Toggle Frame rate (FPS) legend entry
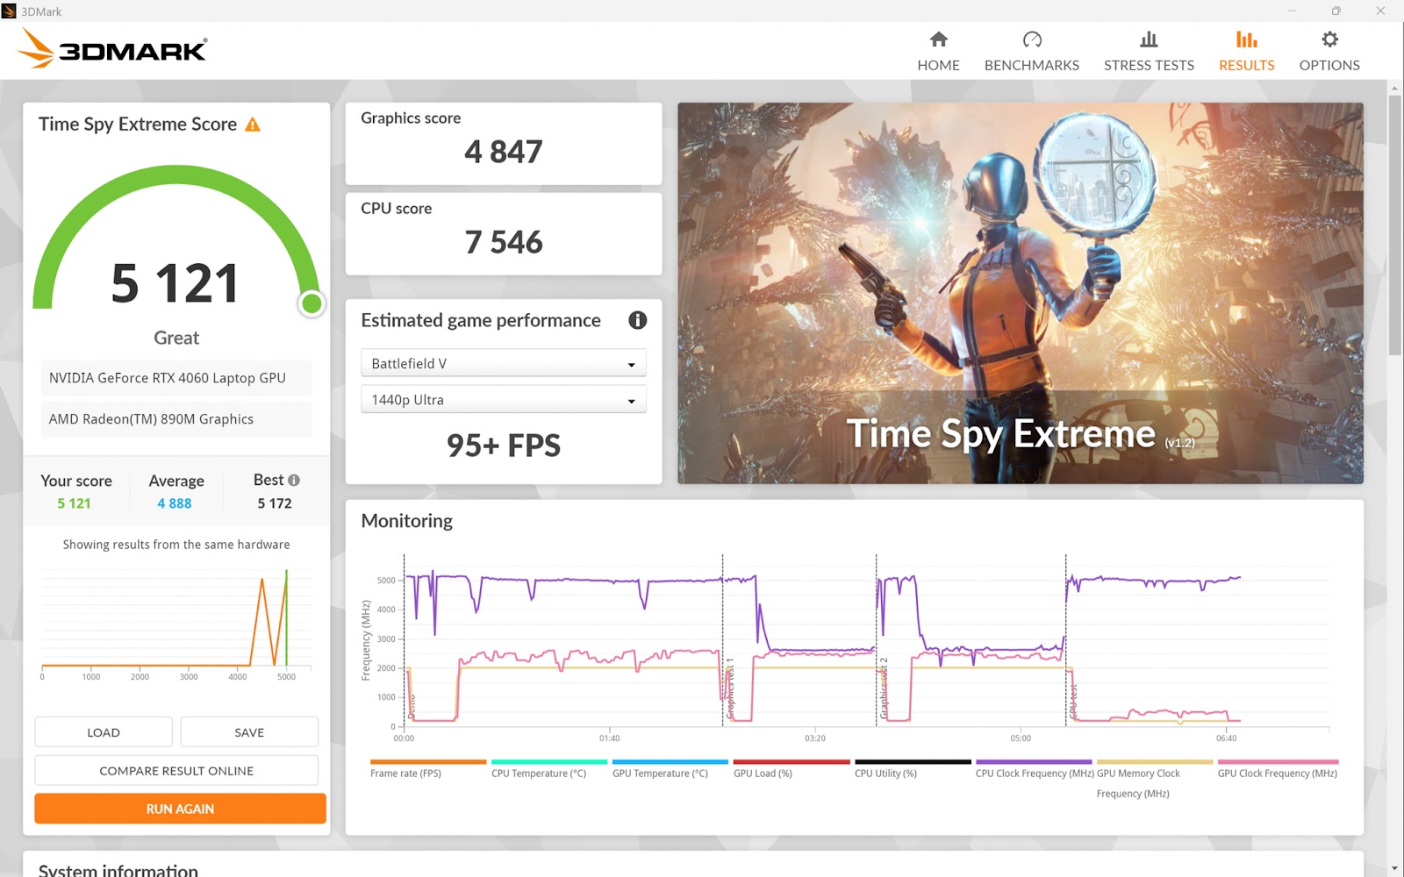1404x877 pixels. 427,769
